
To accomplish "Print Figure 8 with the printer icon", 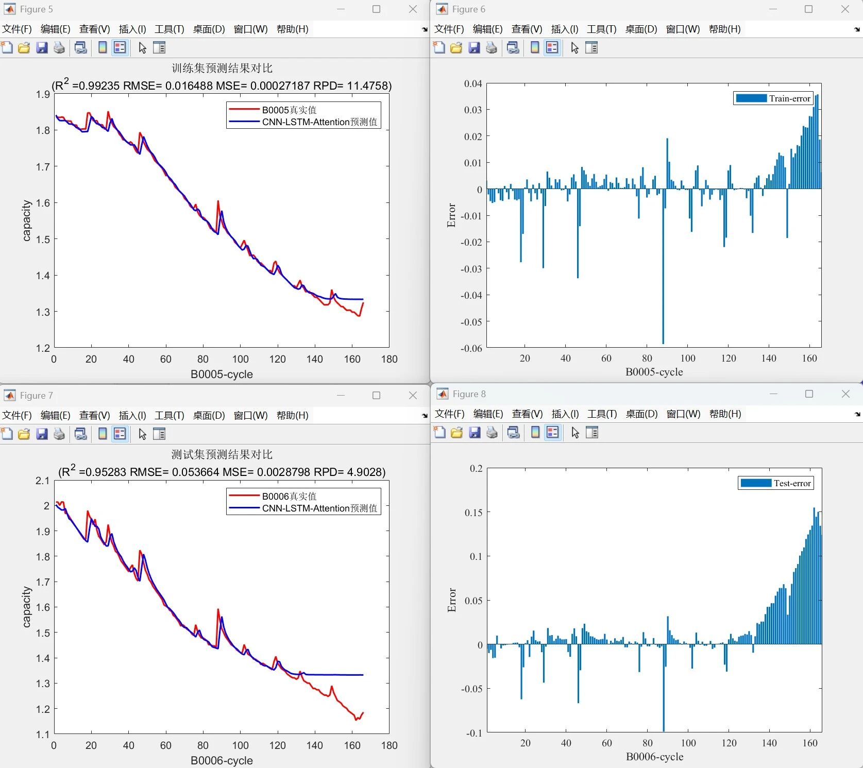I will [492, 433].
